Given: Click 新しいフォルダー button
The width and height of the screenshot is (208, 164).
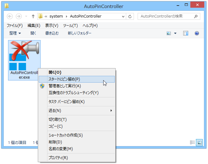Looking at the screenshot, I should click(x=79, y=33).
